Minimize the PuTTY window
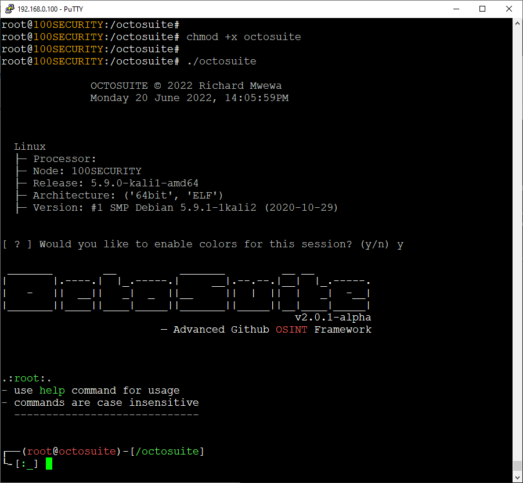This screenshot has width=523, height=483. [455, 9]
